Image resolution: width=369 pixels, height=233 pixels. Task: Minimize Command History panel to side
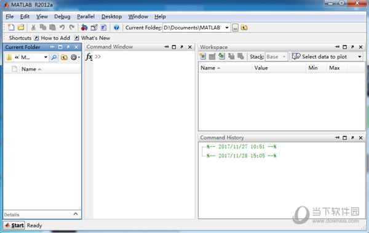coord(337,138)
